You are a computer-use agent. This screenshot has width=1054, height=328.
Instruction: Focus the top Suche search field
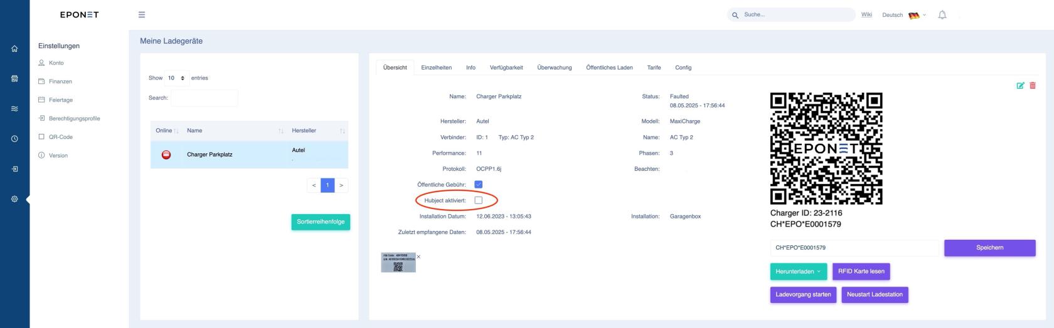coord(792,15)
